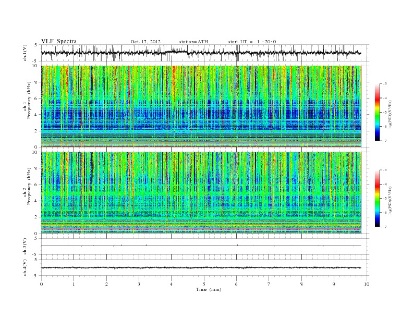Click the ch.2 spectrogram colorbar

click(x=377, y=199)
